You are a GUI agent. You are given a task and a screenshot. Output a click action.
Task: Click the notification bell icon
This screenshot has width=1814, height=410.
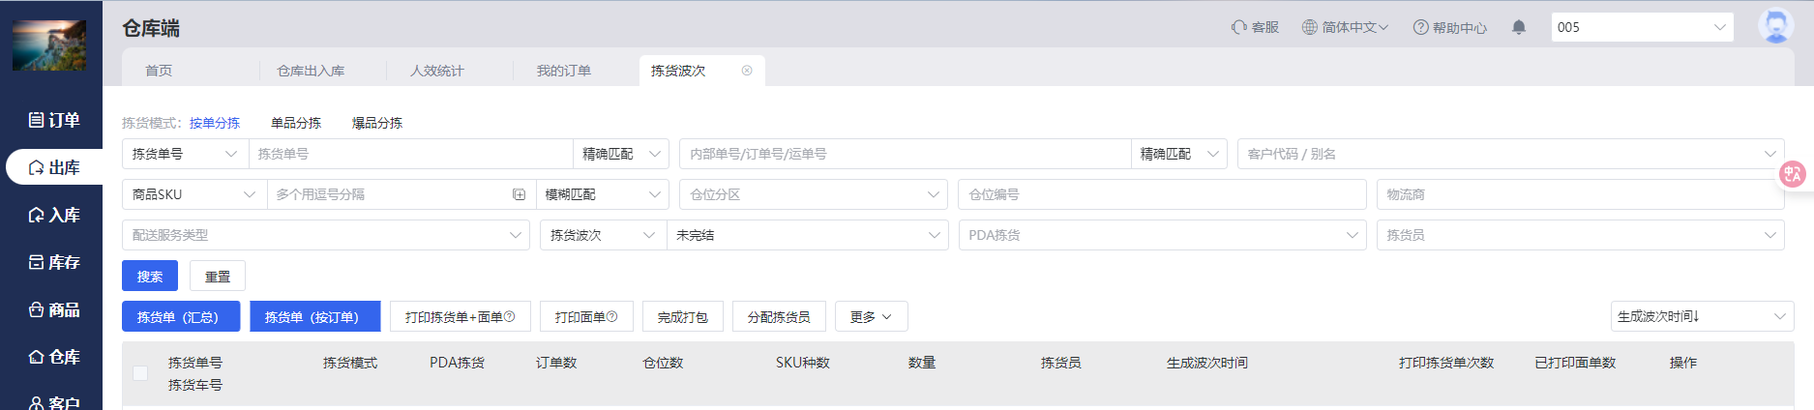pos(1518,27)
